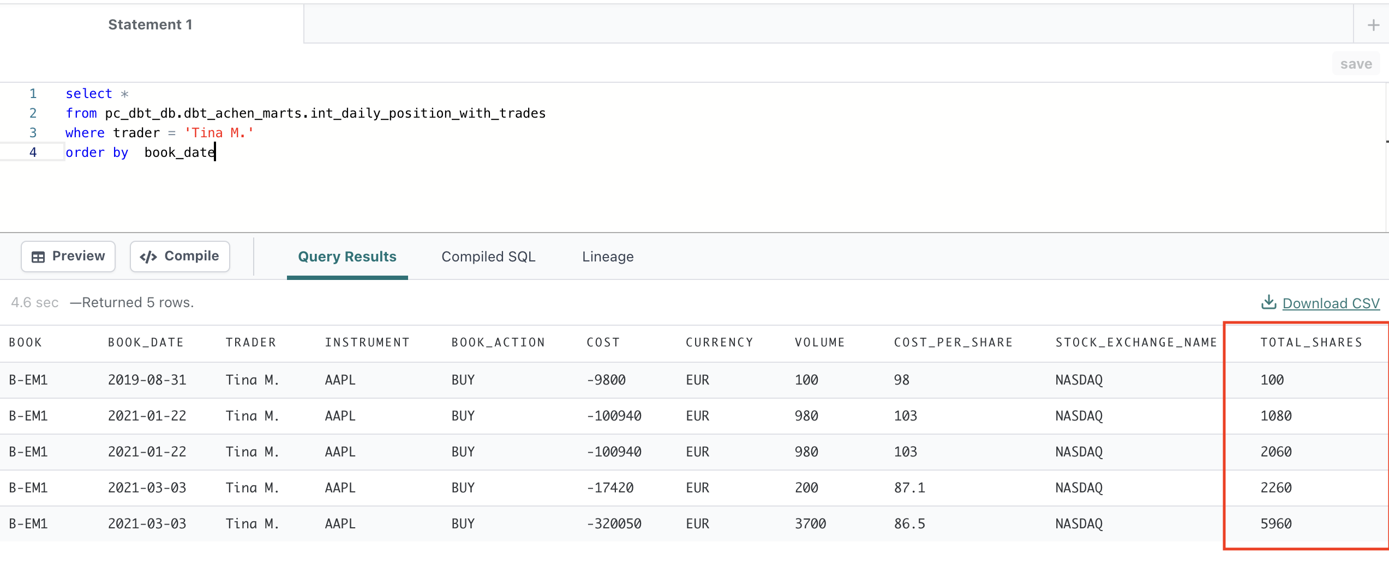The image size is (1389, 573).
Task: Click the BOOK_DATE column header
Action: pos(146,343)
